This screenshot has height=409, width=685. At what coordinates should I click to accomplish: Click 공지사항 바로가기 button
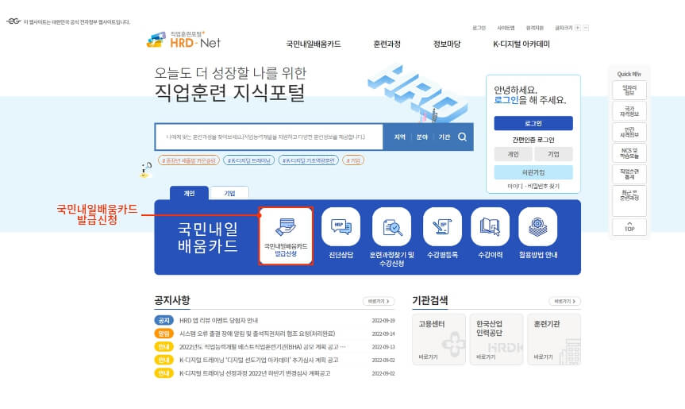tap(379, 302)
